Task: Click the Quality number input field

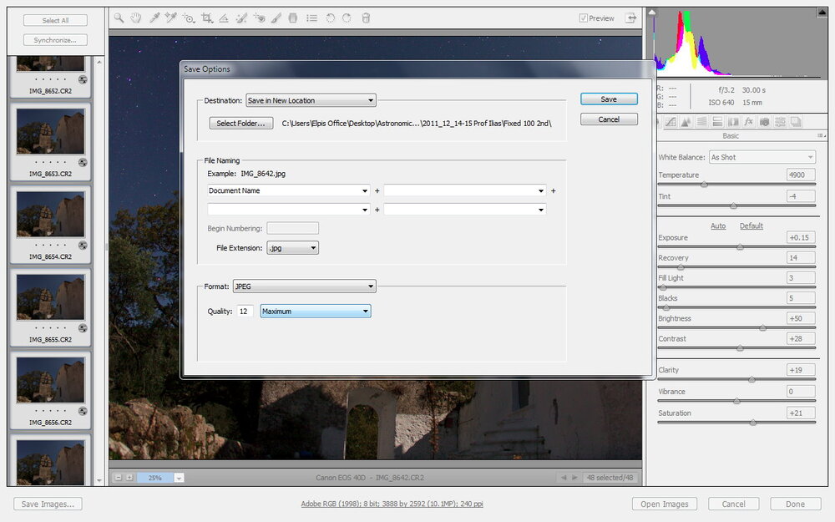Action: [245, 312]
